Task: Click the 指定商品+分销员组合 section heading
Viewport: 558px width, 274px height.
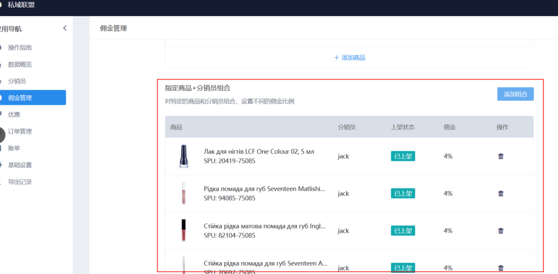Action: 197,88
